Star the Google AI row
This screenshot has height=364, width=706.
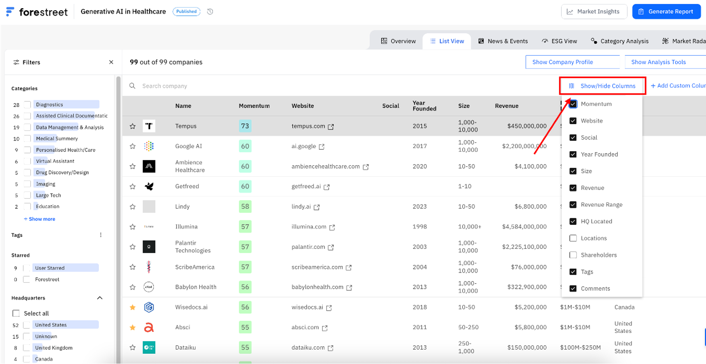(x=133, y=146)
